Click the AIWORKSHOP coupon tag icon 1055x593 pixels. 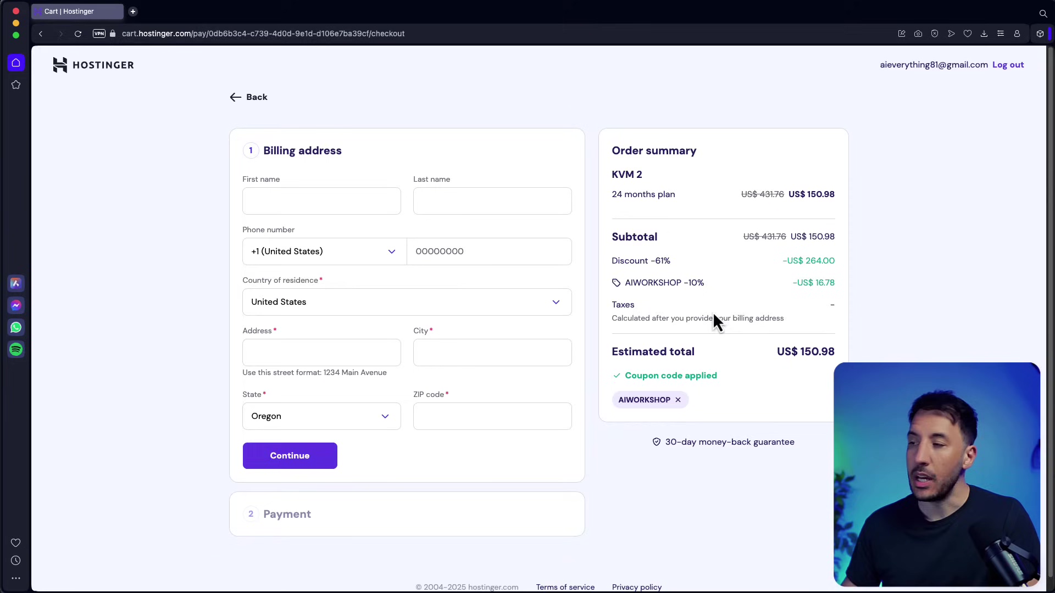[x=616, y=283]
